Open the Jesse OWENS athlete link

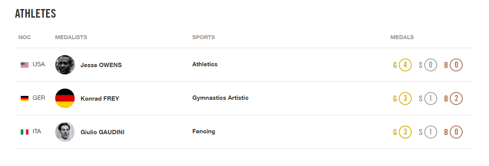(x=101, y=65)
